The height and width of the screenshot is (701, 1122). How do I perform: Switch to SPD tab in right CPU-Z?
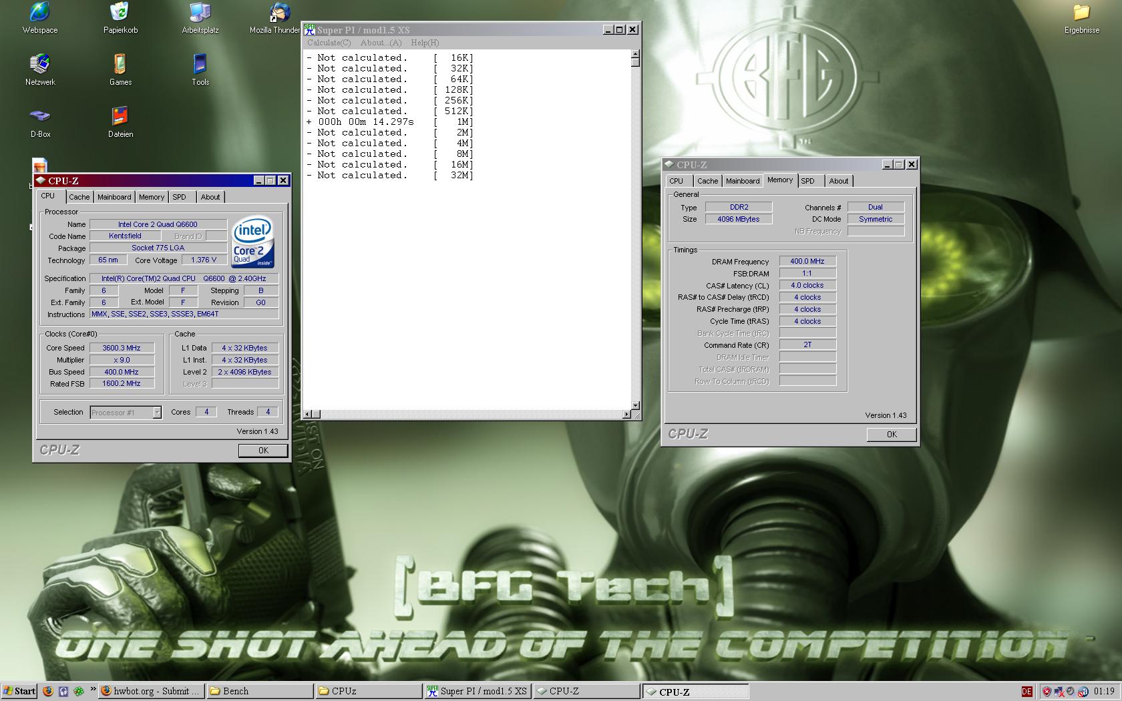point(808,181)
